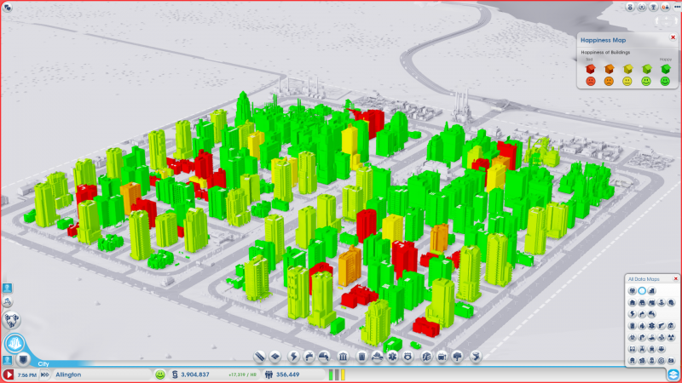This screenshot has height=383, width=682.
Task: Open the Zones tool
Action: [x=275, y=357]
